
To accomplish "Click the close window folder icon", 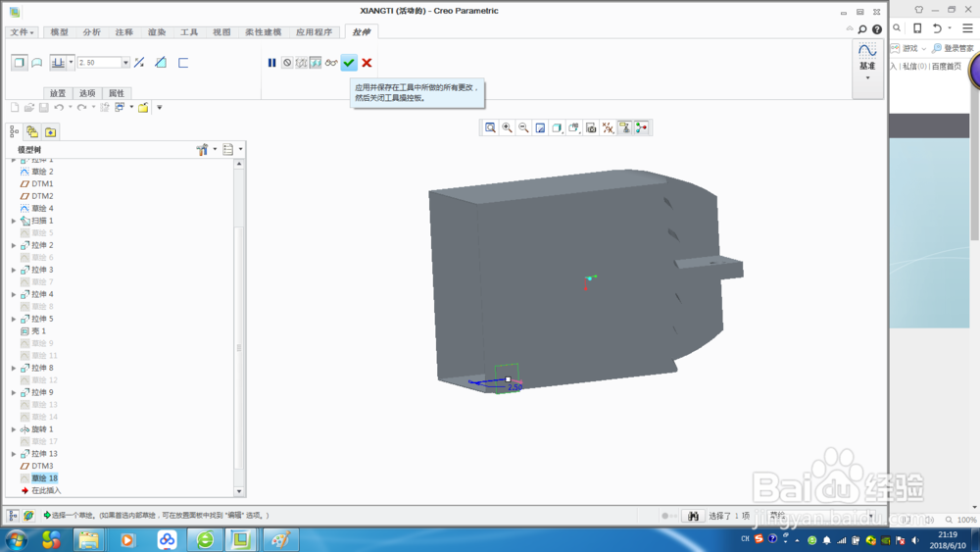I will (143, 108).
